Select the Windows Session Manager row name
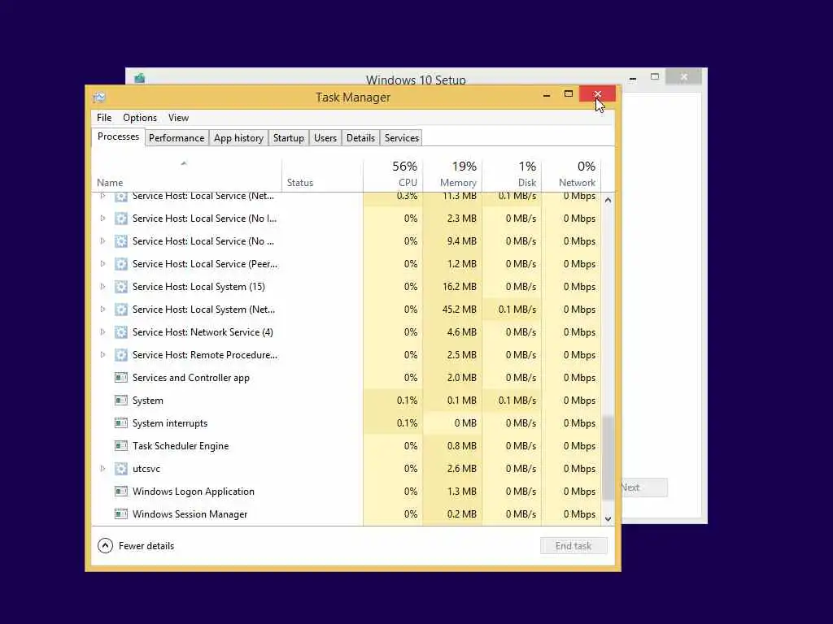This screenshot has width=833, height=624. (x=190, y=514)
